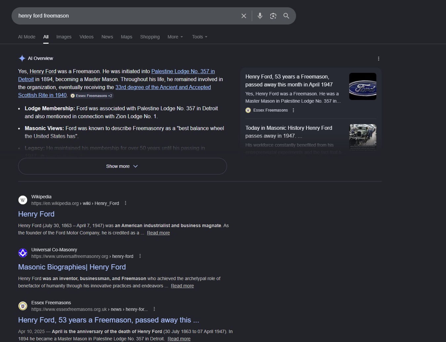446x342 pixels.
Task: Click the Wikipedia favicon
Action: pyautogui.click(x=23, y=200)
